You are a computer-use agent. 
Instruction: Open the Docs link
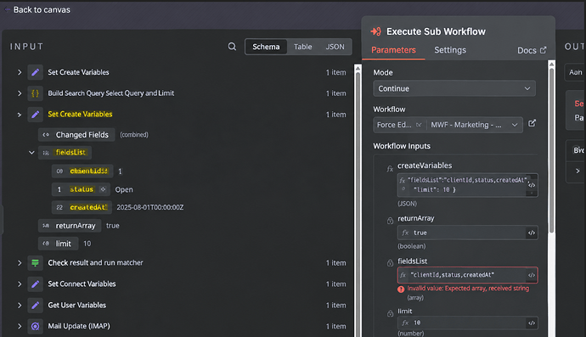[532, 50]
